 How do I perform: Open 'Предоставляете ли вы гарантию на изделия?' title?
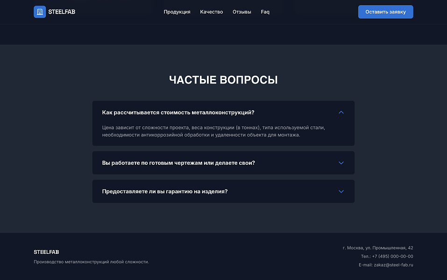coord(165,191)
